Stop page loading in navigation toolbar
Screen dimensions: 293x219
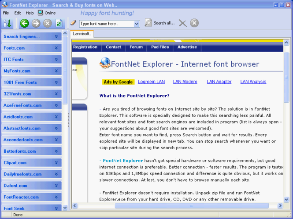coord(48,23)
